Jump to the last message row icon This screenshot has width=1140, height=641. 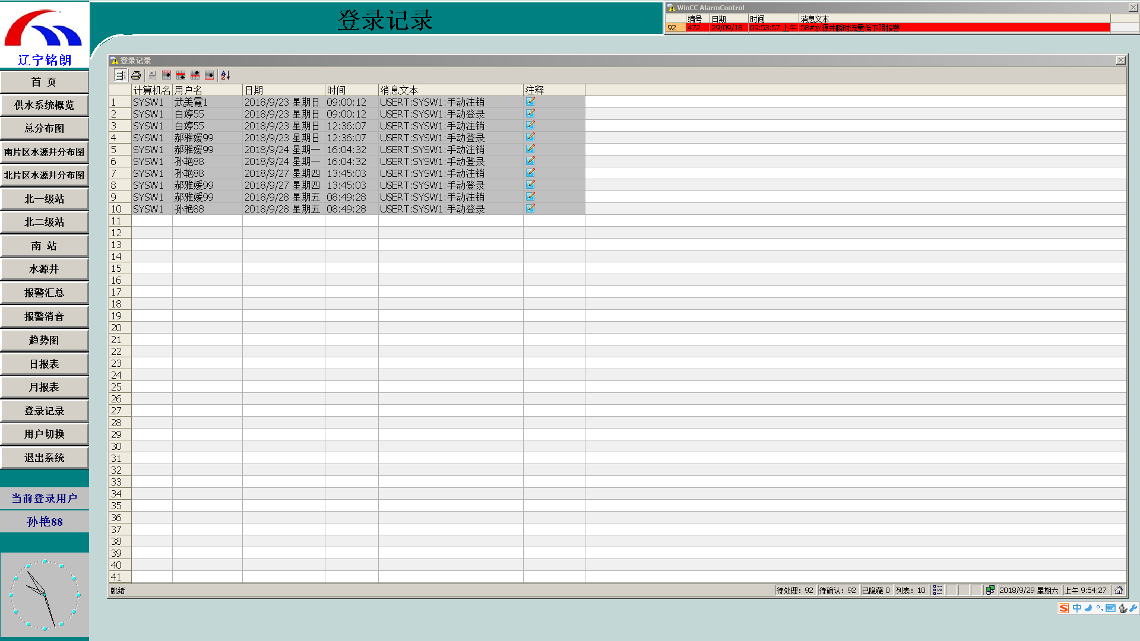click(210, 75)
